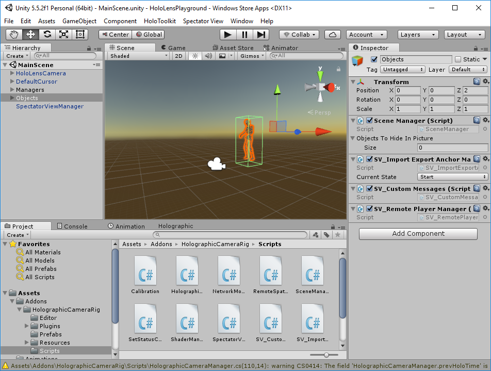
Task: Search by type icon in Project
Action: (x=316, y=235)
